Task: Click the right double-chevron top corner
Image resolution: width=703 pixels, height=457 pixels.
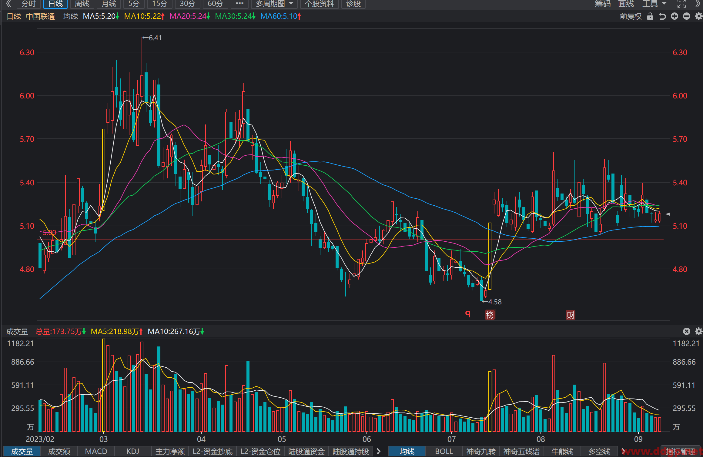Action: pos(698,4)
